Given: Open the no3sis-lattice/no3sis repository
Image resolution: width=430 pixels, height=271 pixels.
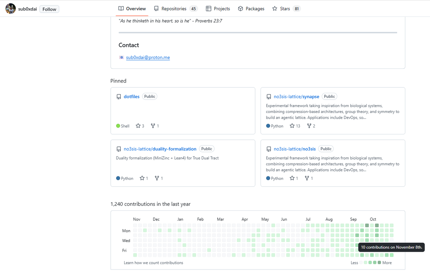Looking at the screenshot, I should (x=295, y=149).
